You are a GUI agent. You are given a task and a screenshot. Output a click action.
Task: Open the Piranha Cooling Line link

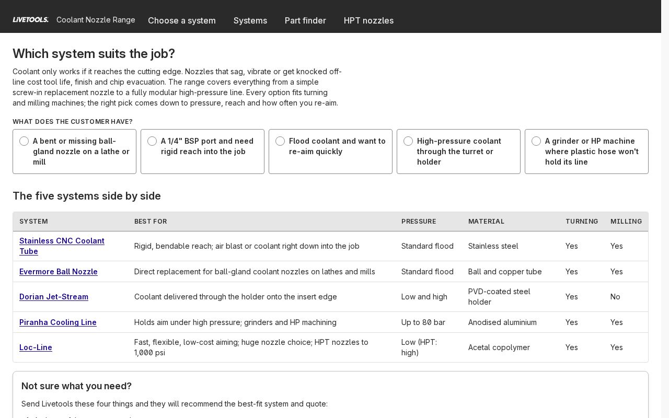58,322
